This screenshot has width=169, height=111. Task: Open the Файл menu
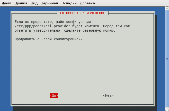coord(6,3)
